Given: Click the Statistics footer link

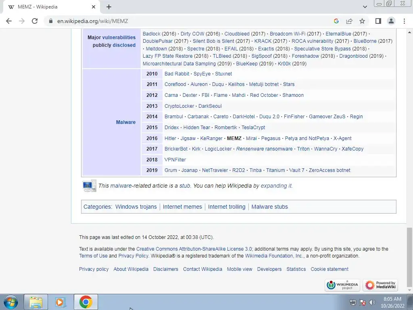Looking at the screenshot, I should coord(296,269).
